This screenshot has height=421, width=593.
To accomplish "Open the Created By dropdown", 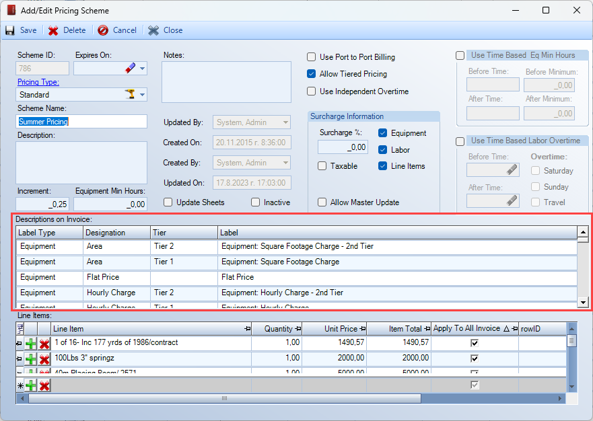I will coord(285,163).
